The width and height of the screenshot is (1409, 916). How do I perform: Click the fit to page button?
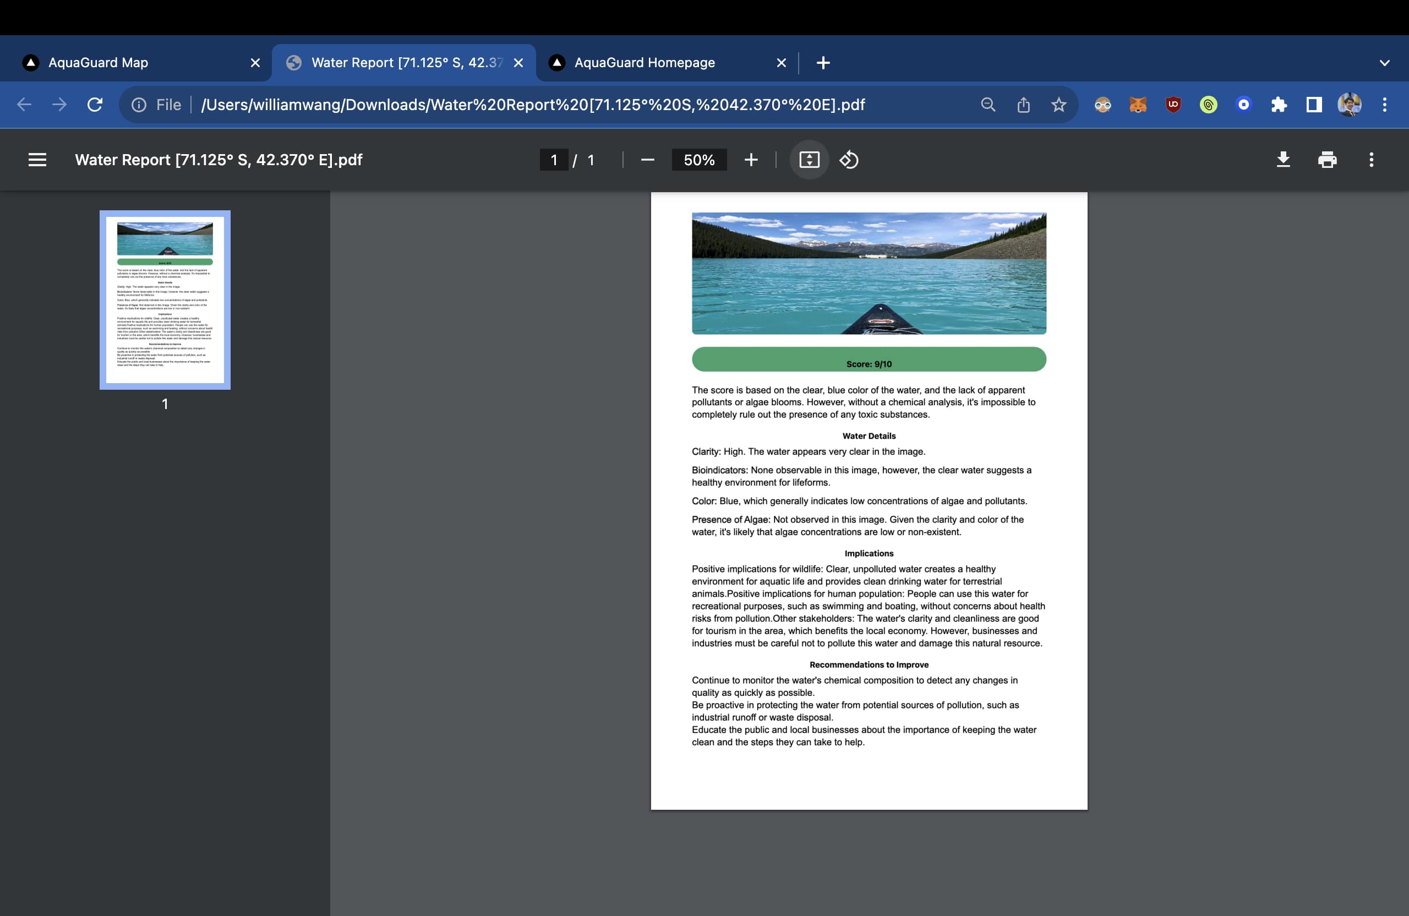[809, 159]
